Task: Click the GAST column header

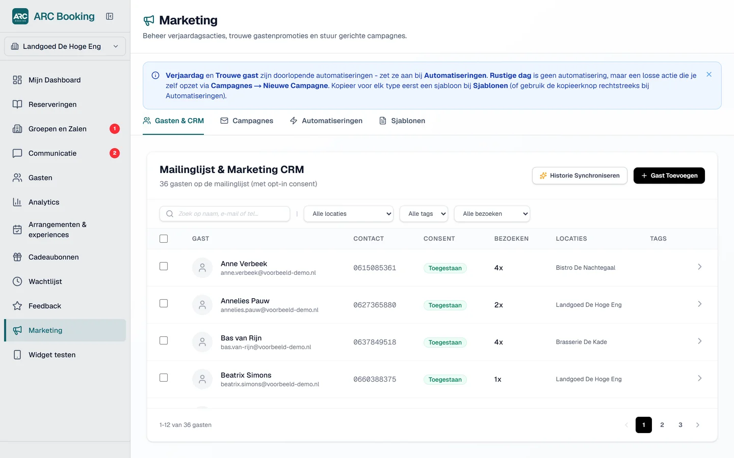Action: point(201,239)
